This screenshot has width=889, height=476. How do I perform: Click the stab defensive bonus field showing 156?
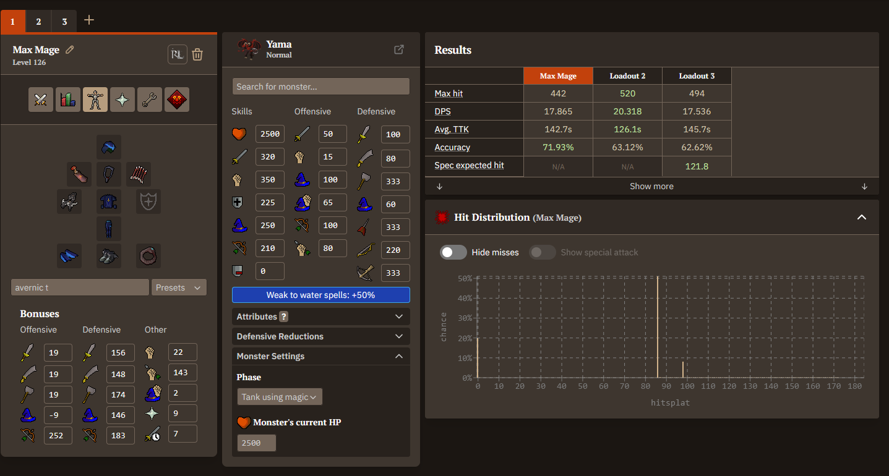click(121, 353)
